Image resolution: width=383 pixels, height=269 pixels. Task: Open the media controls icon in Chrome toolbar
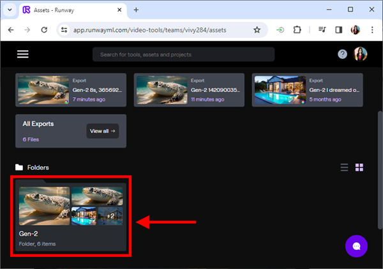(322, 30)
